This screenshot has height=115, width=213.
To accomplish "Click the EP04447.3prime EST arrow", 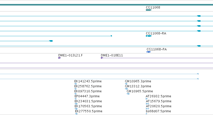I will (76, 99).
